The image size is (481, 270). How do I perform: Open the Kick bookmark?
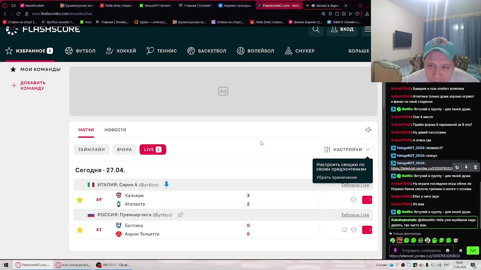[x=86, y=22]
